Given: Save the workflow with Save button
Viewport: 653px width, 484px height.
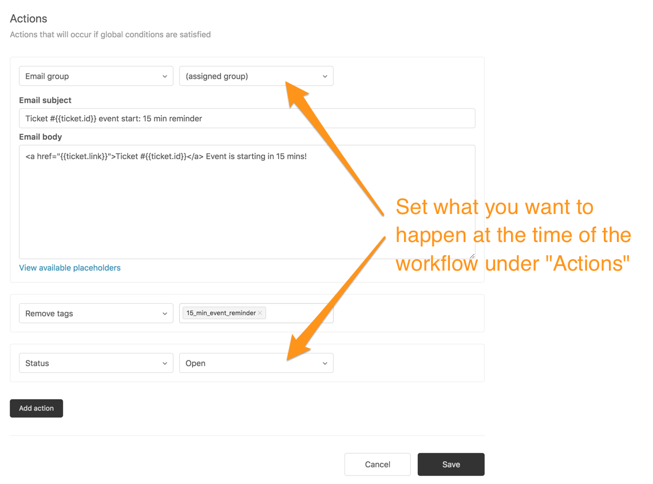Looking at the screenshot, I should pos(451,465).
